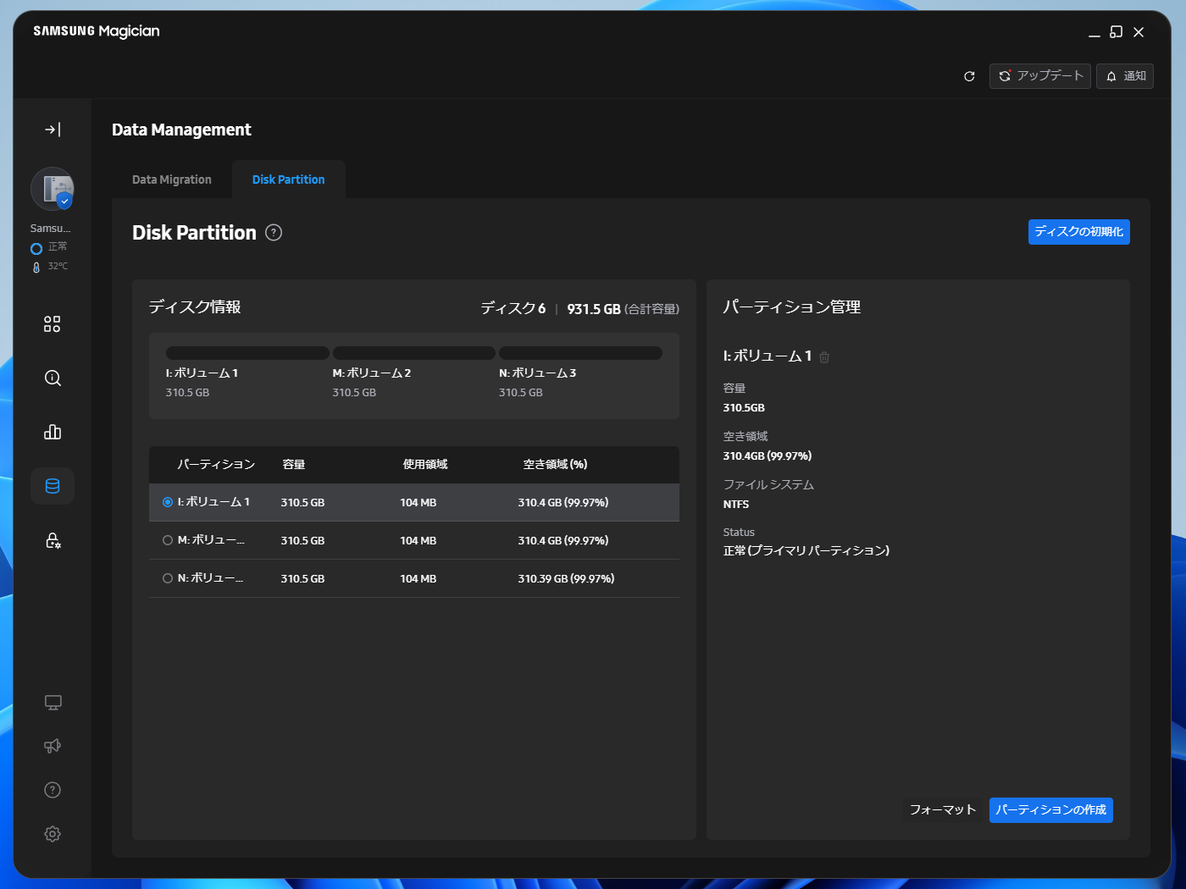Switch to the Disk Partition tab
1186x889 pixels.
point(288,179)
